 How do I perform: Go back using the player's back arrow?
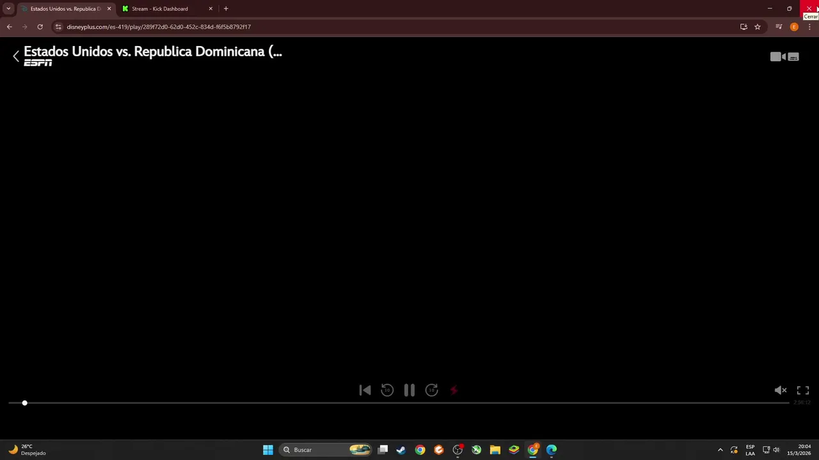(x=16, y=56)
